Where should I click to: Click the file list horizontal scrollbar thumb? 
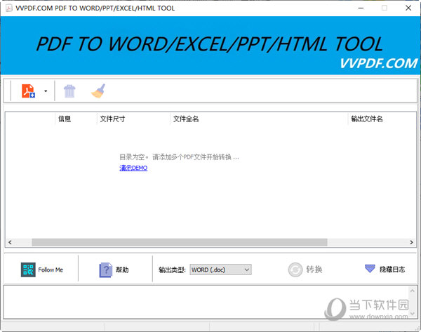pyautogui.click(x=180, y=242)
